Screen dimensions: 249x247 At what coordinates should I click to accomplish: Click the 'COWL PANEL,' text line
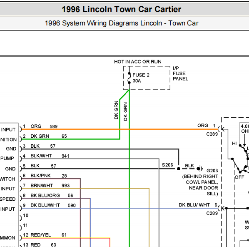click(202, 182)
